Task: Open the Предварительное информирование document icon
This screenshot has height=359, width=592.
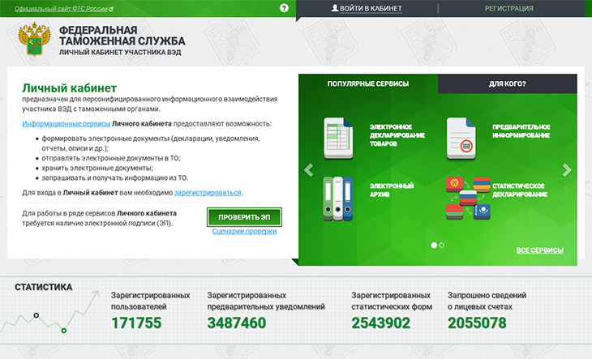Action: click(x=461, y=139)
